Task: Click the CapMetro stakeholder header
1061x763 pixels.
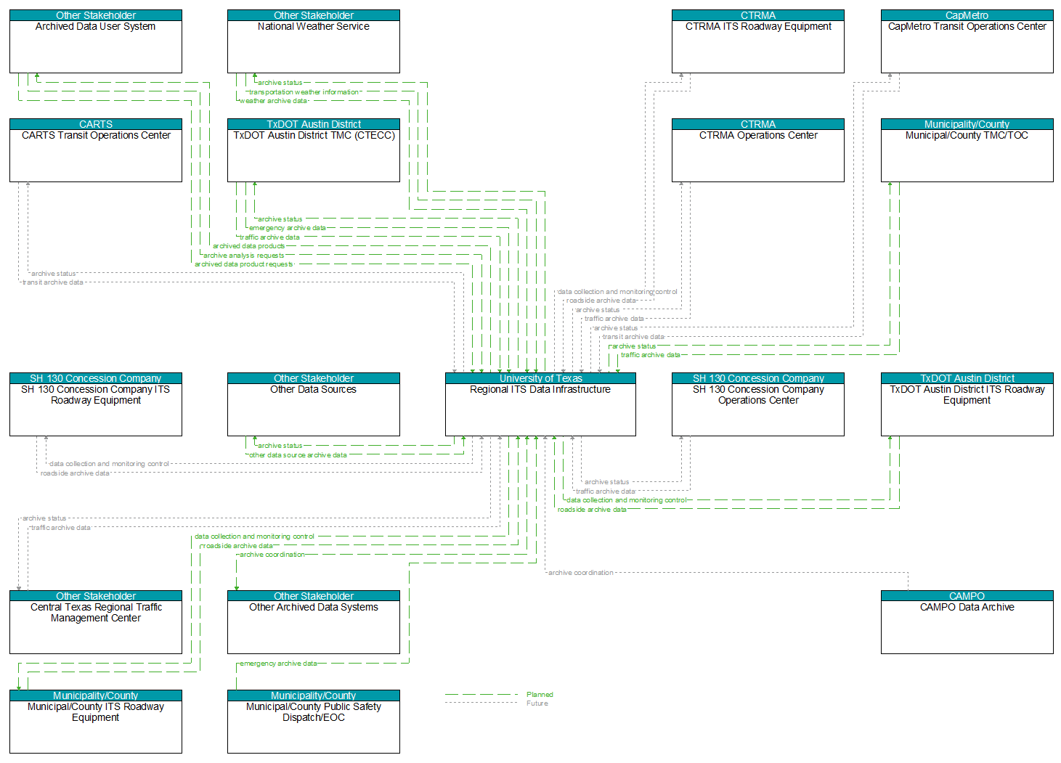Action: point(967,15)
